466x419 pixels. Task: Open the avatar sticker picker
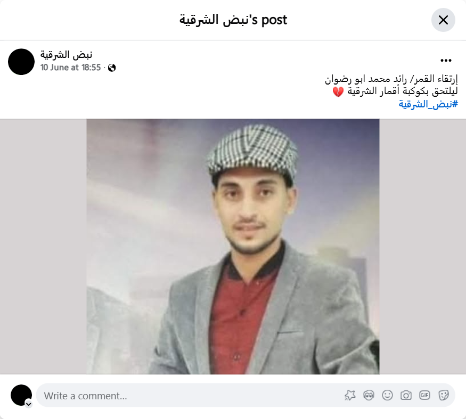click(x=369, y=395)
